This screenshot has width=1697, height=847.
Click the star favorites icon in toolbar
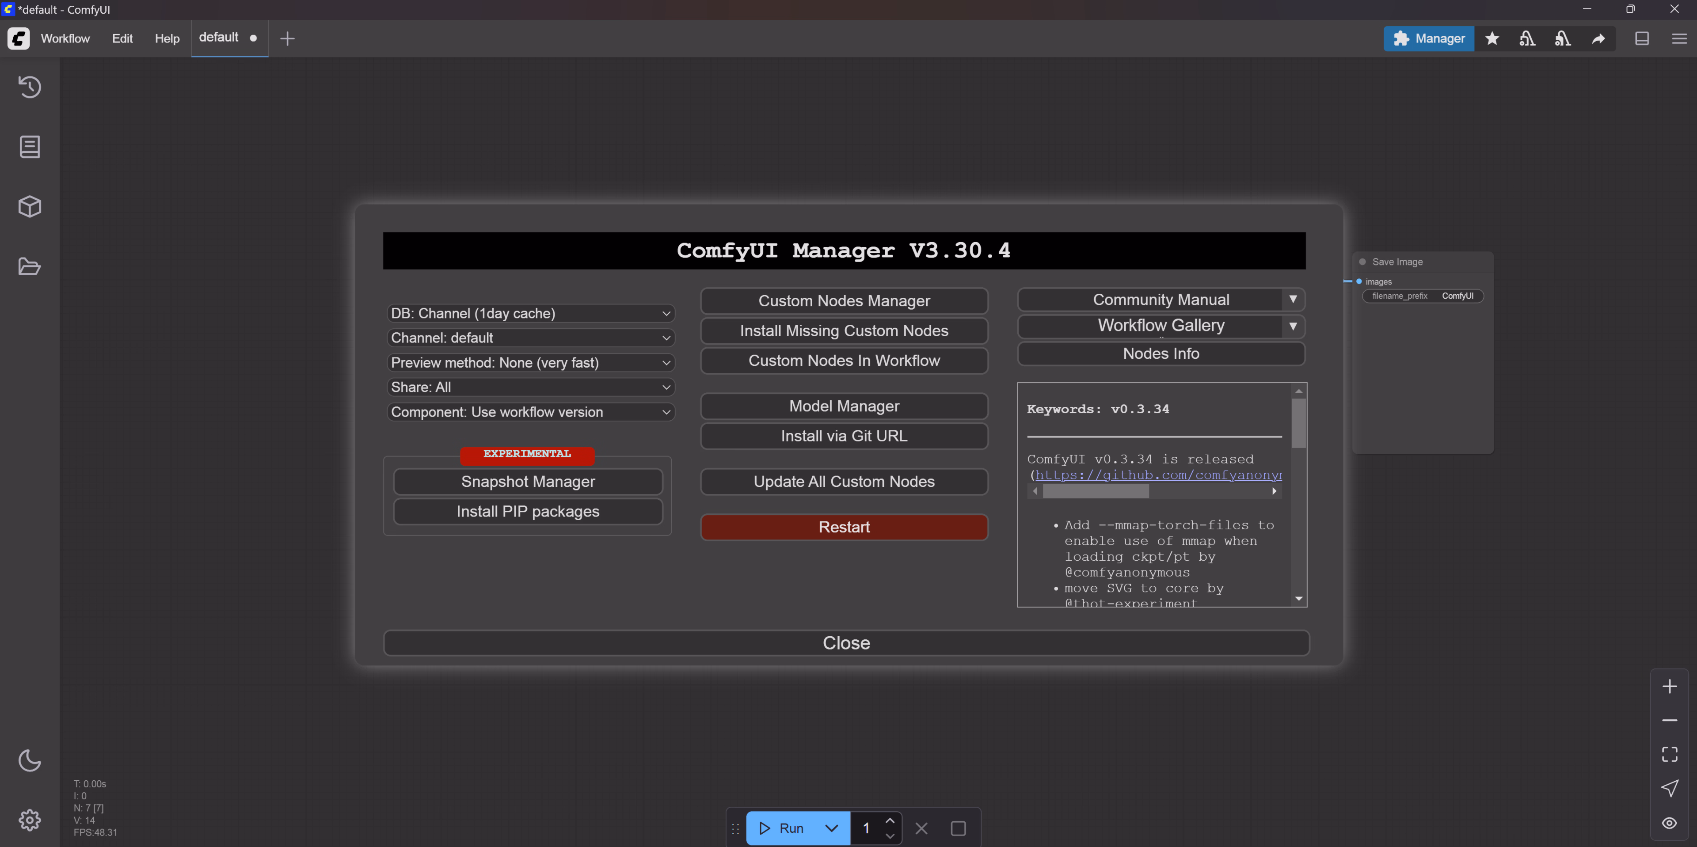click(1492, 38)
